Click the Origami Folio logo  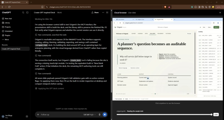pos(120,27)
